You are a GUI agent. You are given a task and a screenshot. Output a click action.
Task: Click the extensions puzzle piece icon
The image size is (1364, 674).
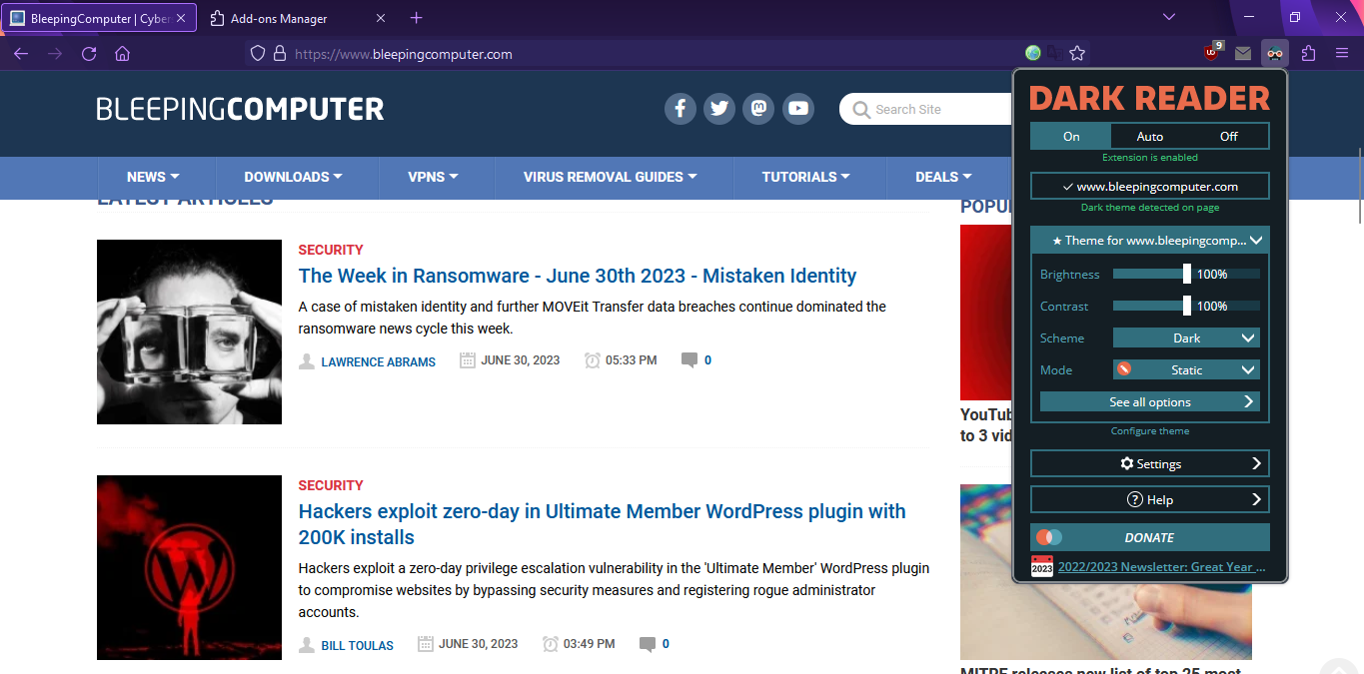click(1308, 52)
